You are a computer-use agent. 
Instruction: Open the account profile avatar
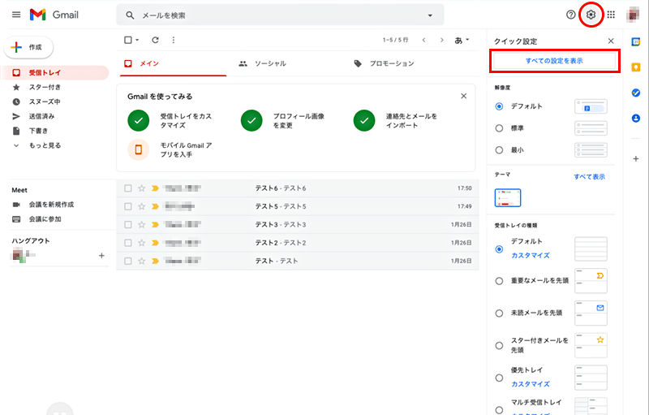pos(633,15)
